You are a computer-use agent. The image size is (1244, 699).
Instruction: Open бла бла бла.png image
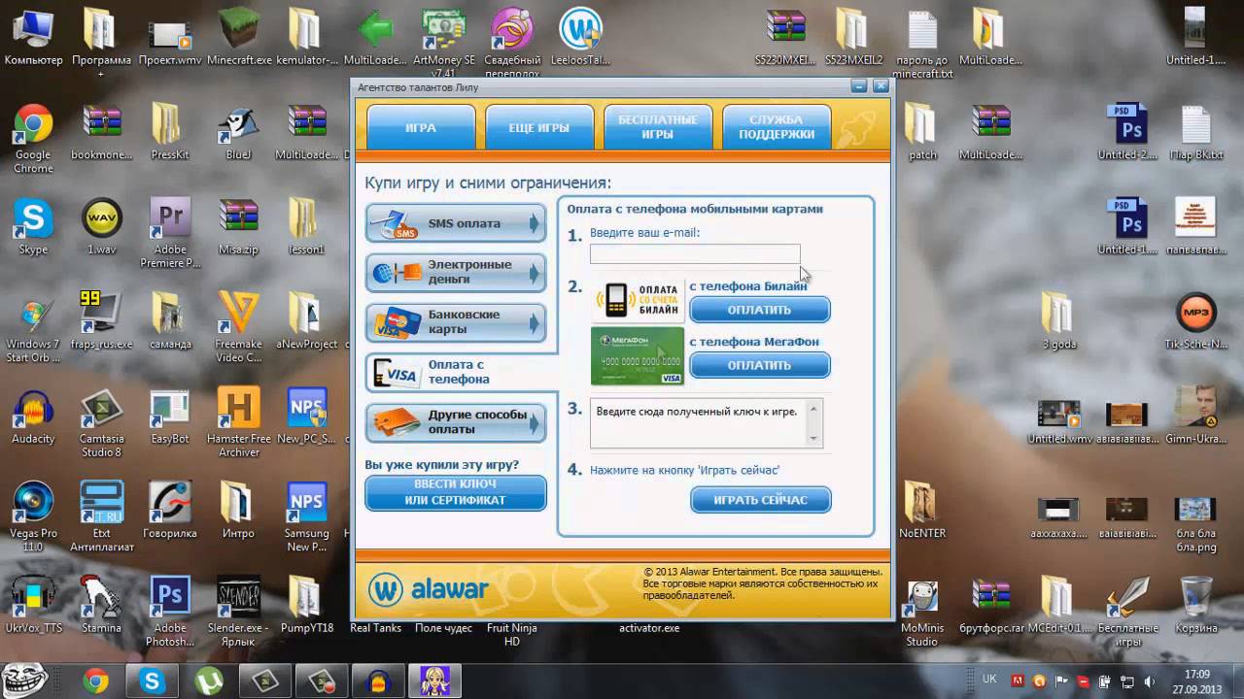(x=1195, y=524)
